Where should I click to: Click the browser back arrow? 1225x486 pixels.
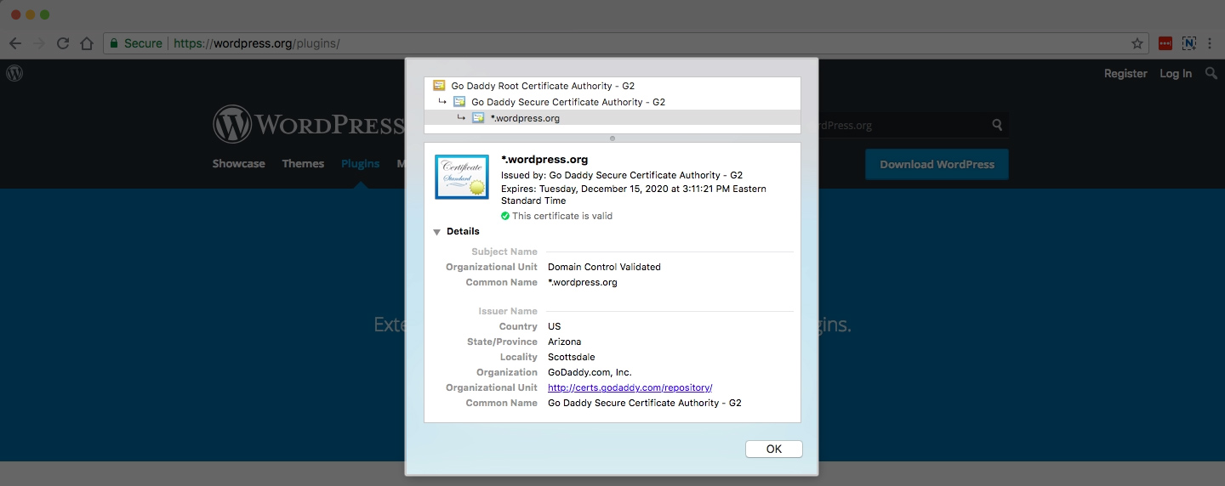(15, 43)
